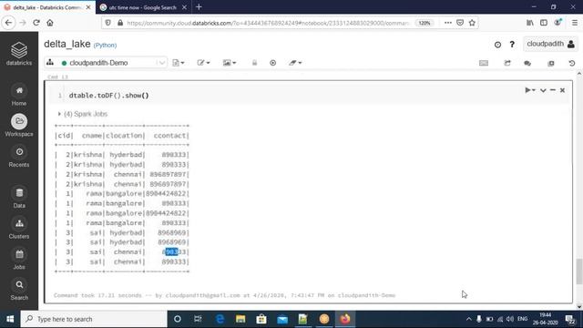
Task: Open Firefox library icon
Action: [x=530, y=23]
